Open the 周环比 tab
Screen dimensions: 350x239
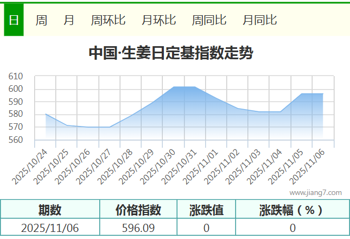(108, 20)
